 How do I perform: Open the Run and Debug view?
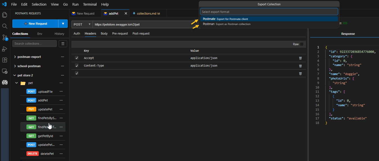[x=4, y=49]
